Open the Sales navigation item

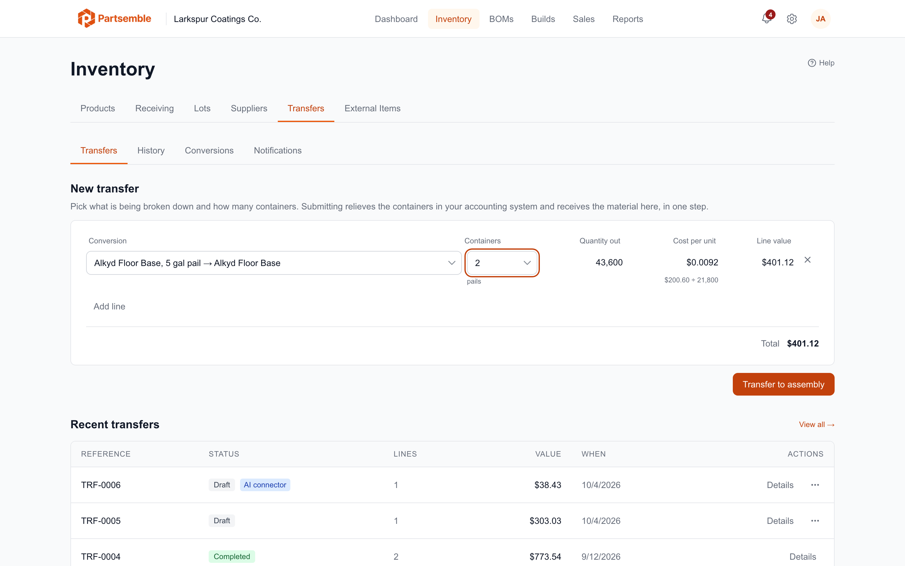pyautogui.click(x=584, y=19)
